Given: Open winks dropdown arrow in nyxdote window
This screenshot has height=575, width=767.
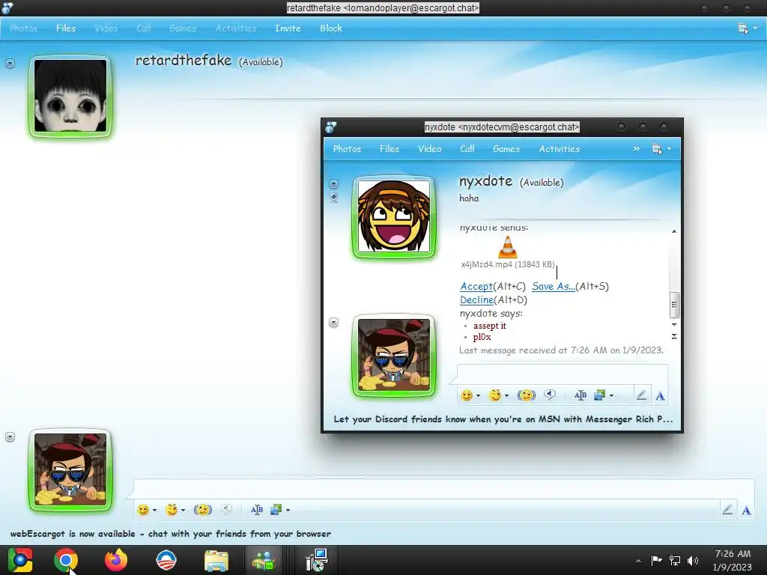Looking at the screenshot, I should [x=507, y=395].
